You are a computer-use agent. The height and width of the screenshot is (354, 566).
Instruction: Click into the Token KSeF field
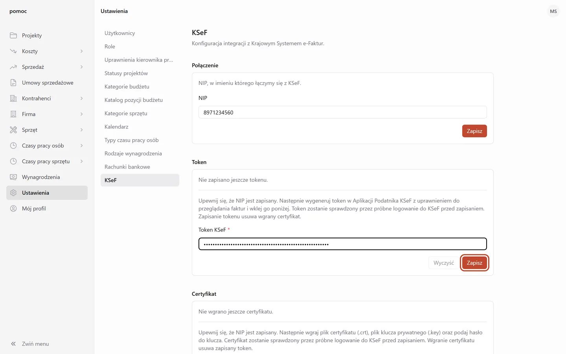[343, 244]
